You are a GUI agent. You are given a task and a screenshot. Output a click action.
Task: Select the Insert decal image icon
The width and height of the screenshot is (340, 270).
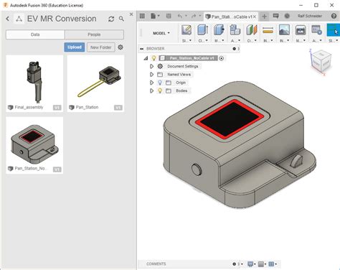pos(284,30)
